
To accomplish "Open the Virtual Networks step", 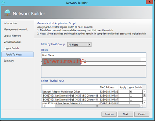I will (x=13, y=42).
